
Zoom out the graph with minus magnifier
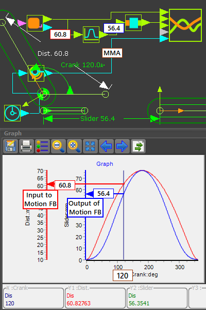coord(58,146)
